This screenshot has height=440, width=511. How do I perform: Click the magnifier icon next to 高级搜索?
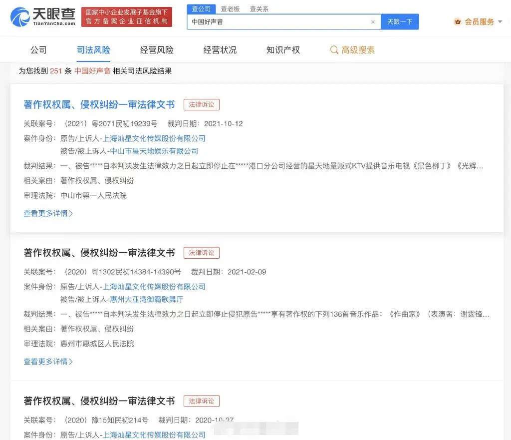334,50
